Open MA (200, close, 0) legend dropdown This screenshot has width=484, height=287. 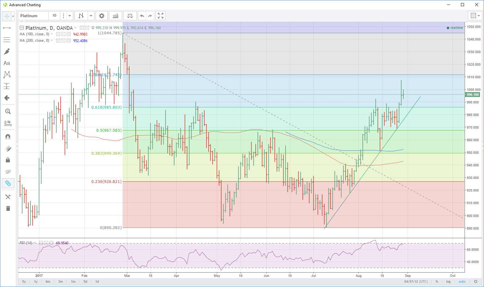pos(52,41)
